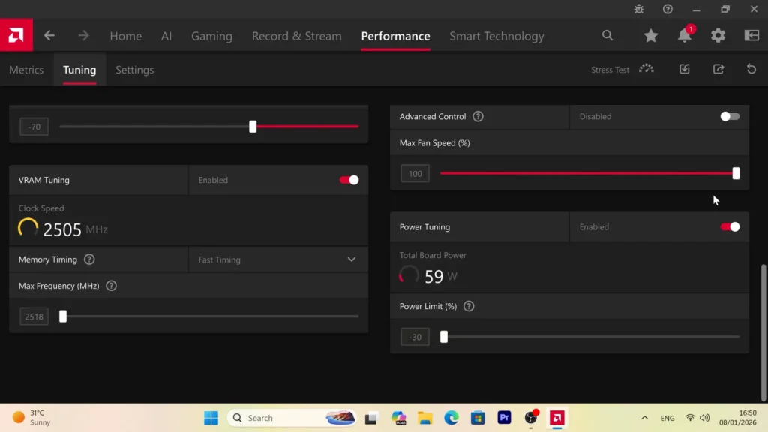Show Power Limit help tooltip
Screen dimensions: 768x432
[469, 306]
